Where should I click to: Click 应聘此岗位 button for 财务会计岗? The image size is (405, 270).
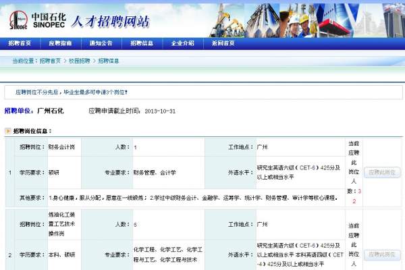click(x=382, y=172)
